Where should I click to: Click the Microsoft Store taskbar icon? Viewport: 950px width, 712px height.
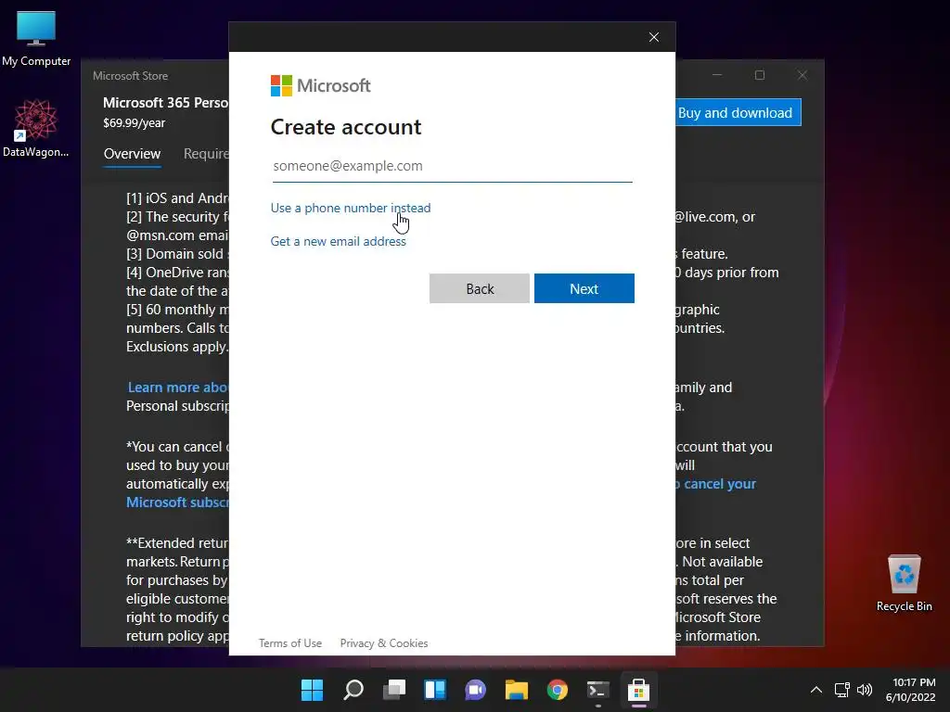638,690
